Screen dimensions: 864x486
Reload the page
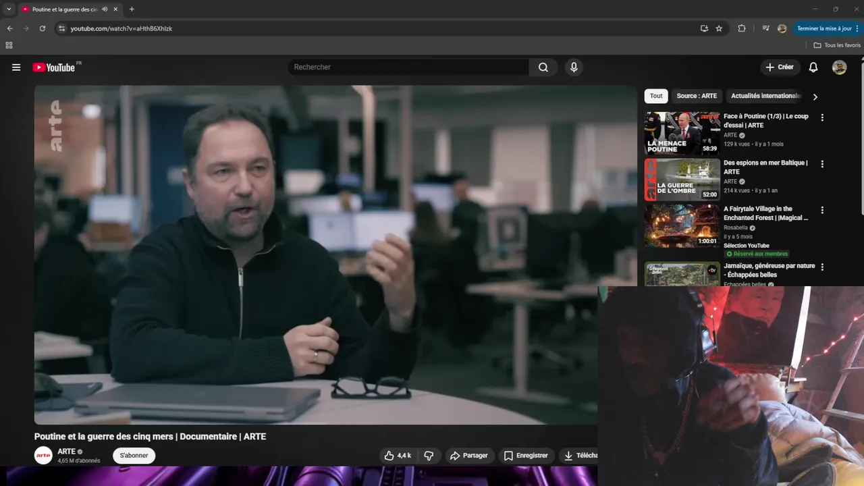(43, 28)
